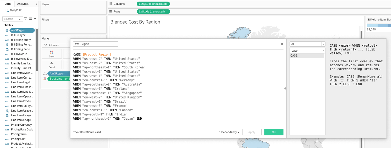This screenshot has height=149, width=392.
Task: Click the DailyCUR data source icon
Action: point(7,10)
